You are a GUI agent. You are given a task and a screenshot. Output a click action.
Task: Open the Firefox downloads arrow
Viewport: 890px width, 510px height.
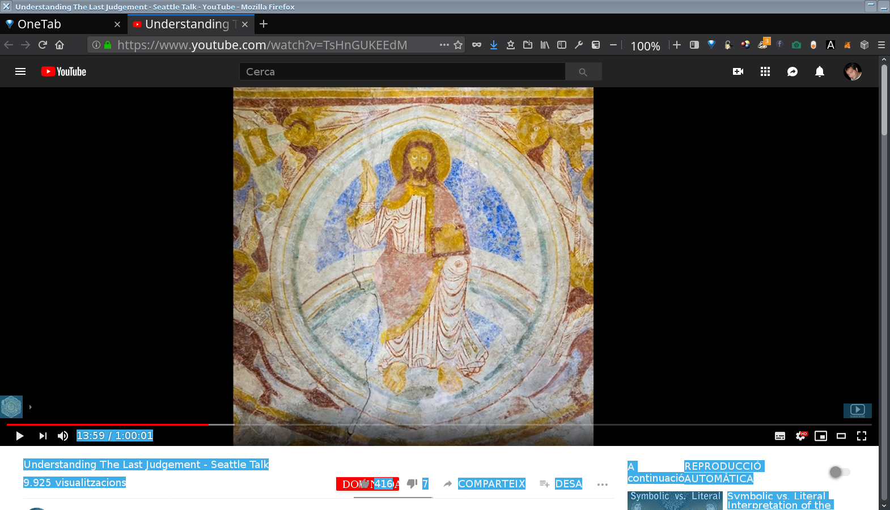[494, 45]
